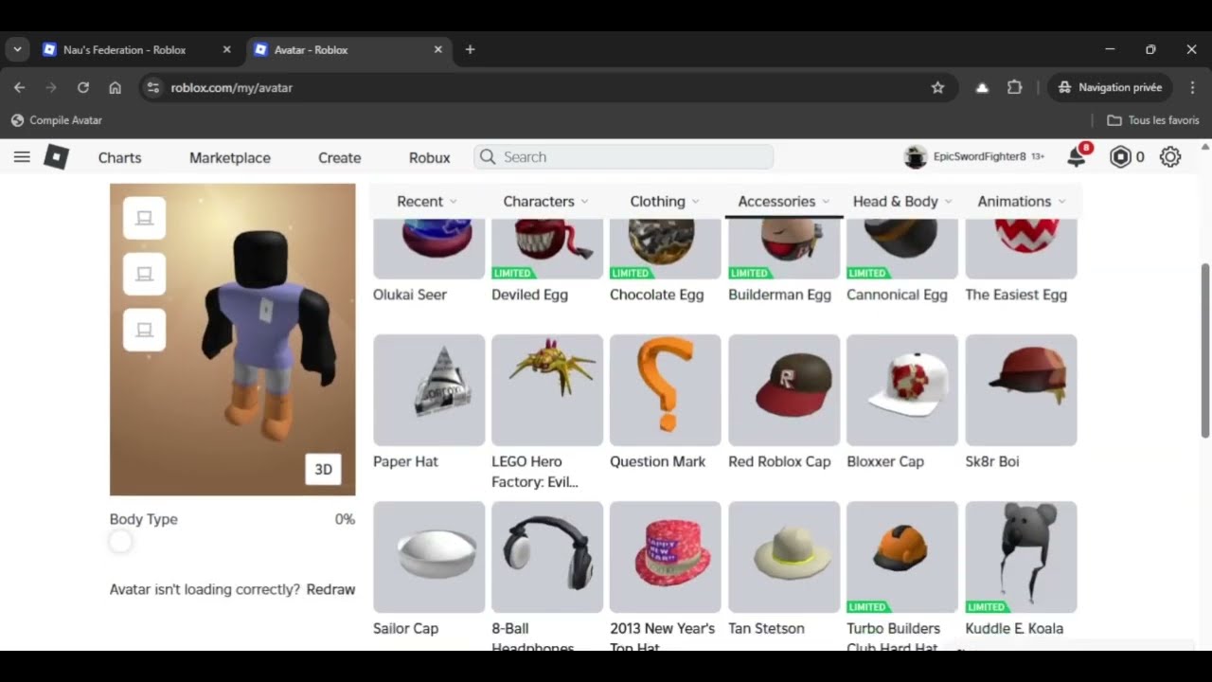Expand the Characters dropdown
Viewport: 1212px width, 682px height.
[x=545, y=201]
